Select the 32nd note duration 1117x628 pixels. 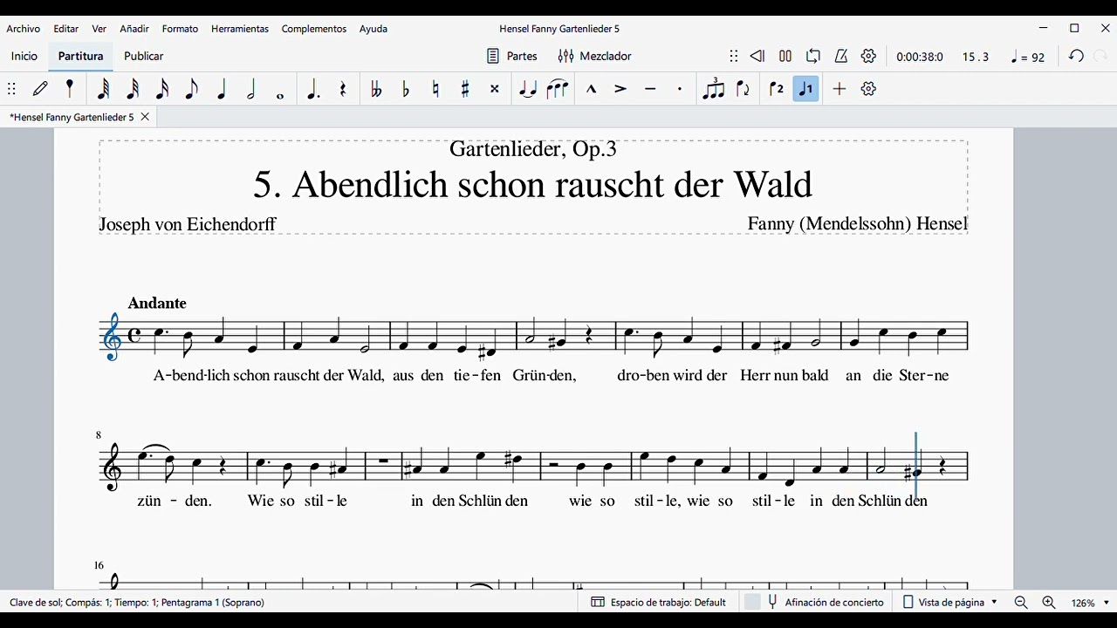coord(133,89)
